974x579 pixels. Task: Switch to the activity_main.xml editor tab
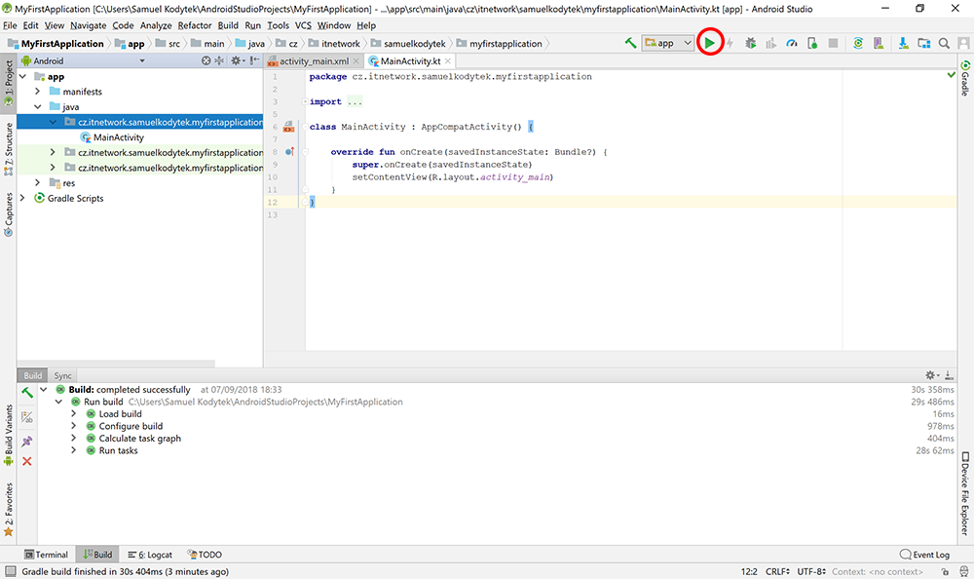[312, 60]
